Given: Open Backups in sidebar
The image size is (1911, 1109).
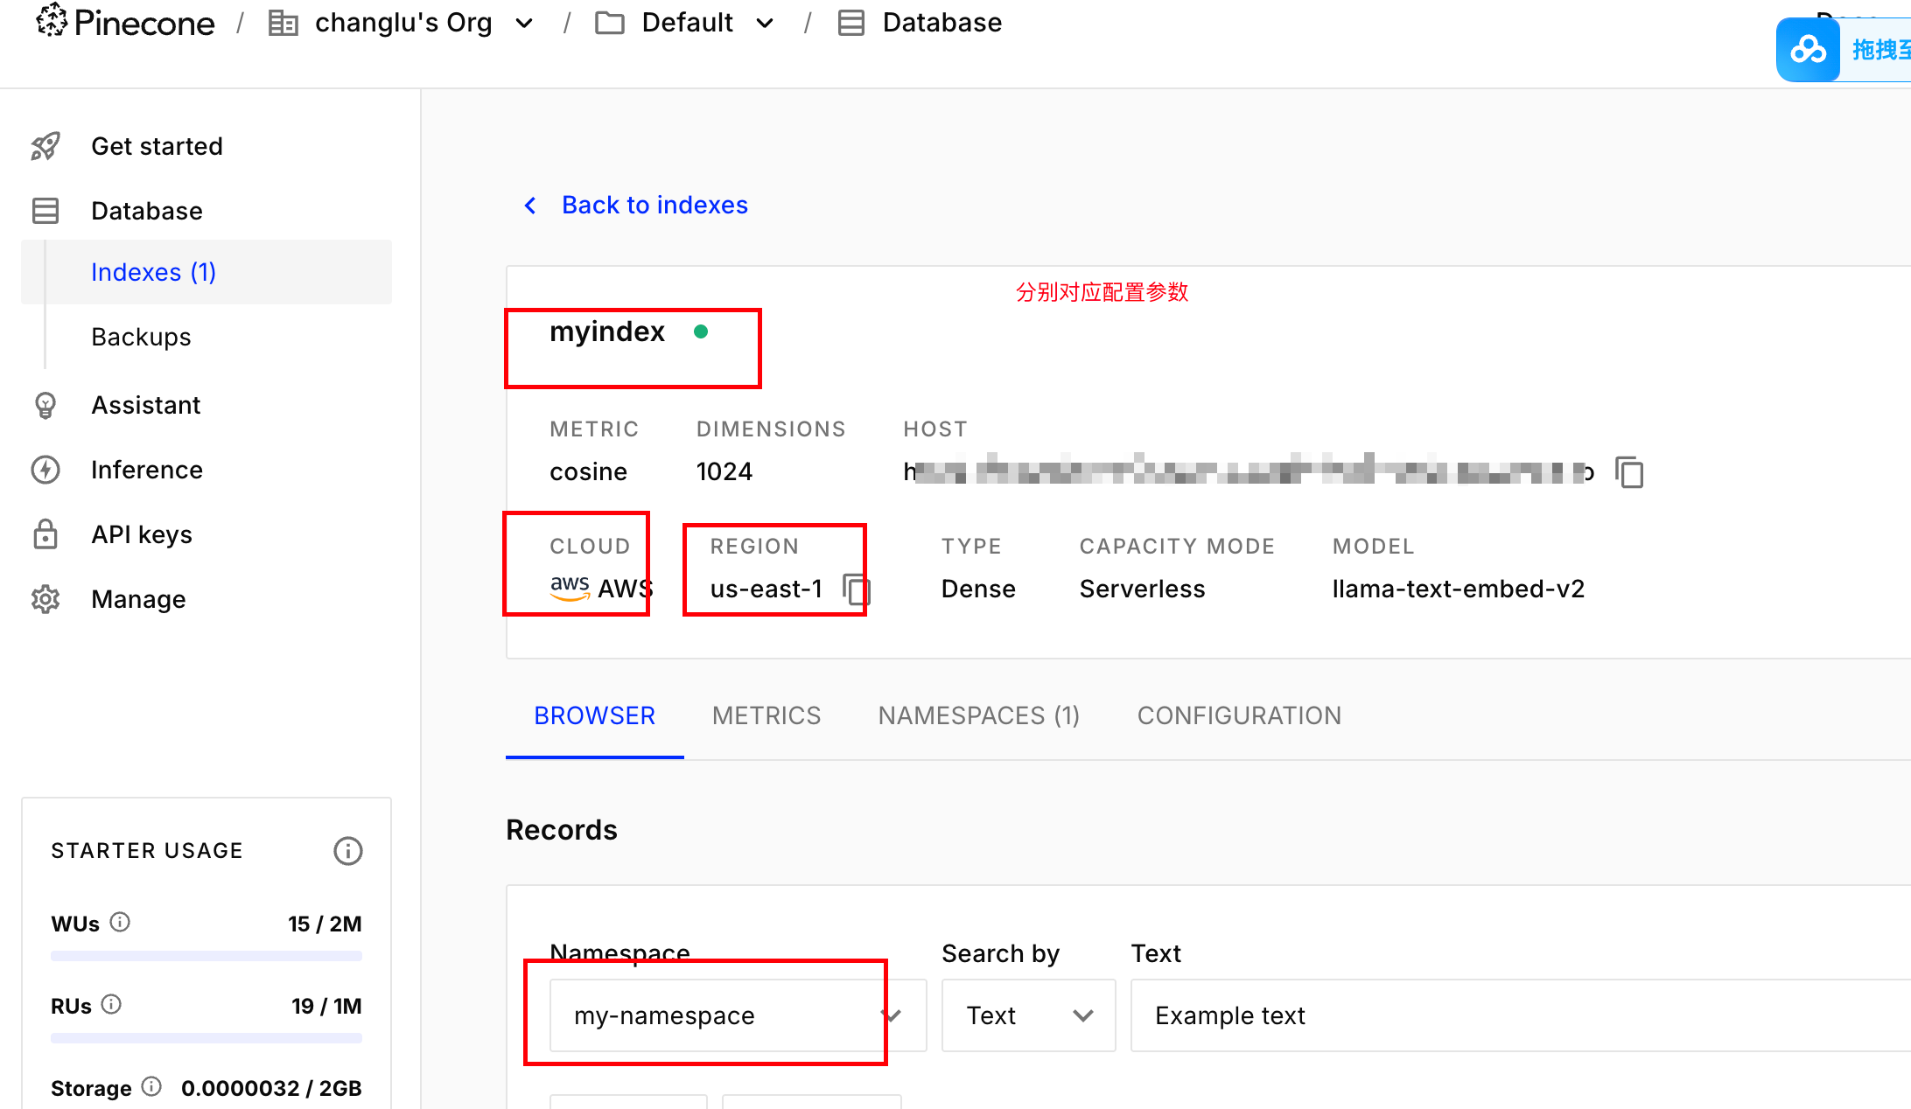Looking at the screenshot, I should [141, 337].
